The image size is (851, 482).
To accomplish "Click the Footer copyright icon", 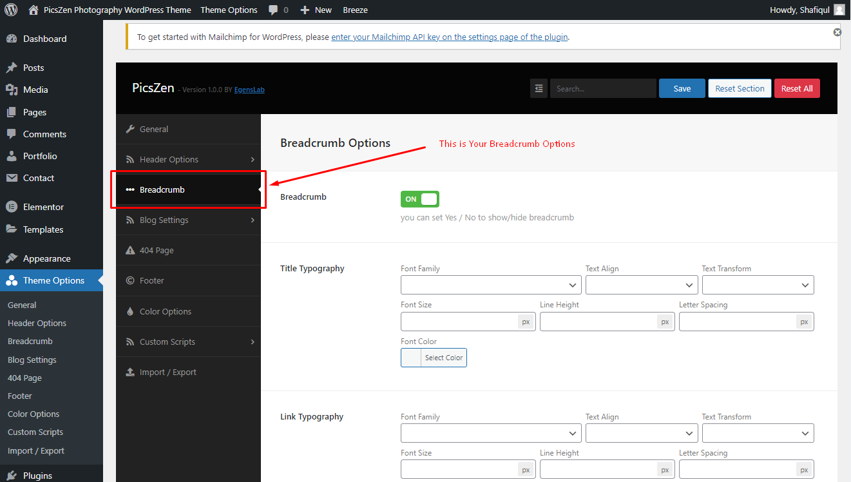I will tap(129, 280).
